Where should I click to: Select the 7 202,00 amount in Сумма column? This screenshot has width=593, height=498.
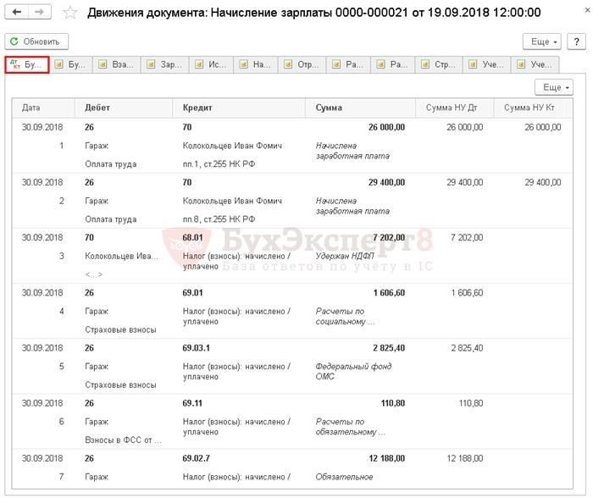(389, 238)
